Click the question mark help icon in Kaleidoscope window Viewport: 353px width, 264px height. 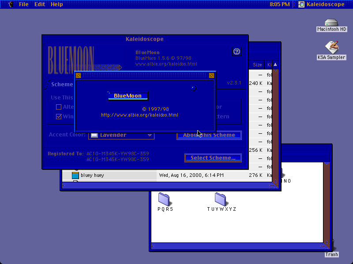point(237,51)
